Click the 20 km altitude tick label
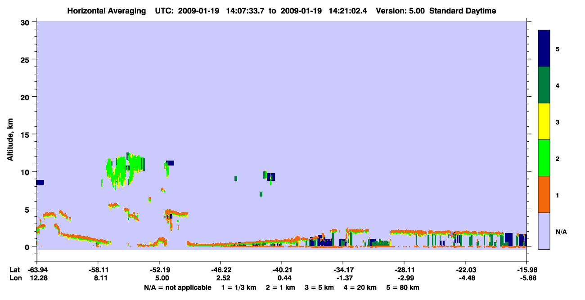The width and height of the screenshot is (585, 300). coord(26,97)
